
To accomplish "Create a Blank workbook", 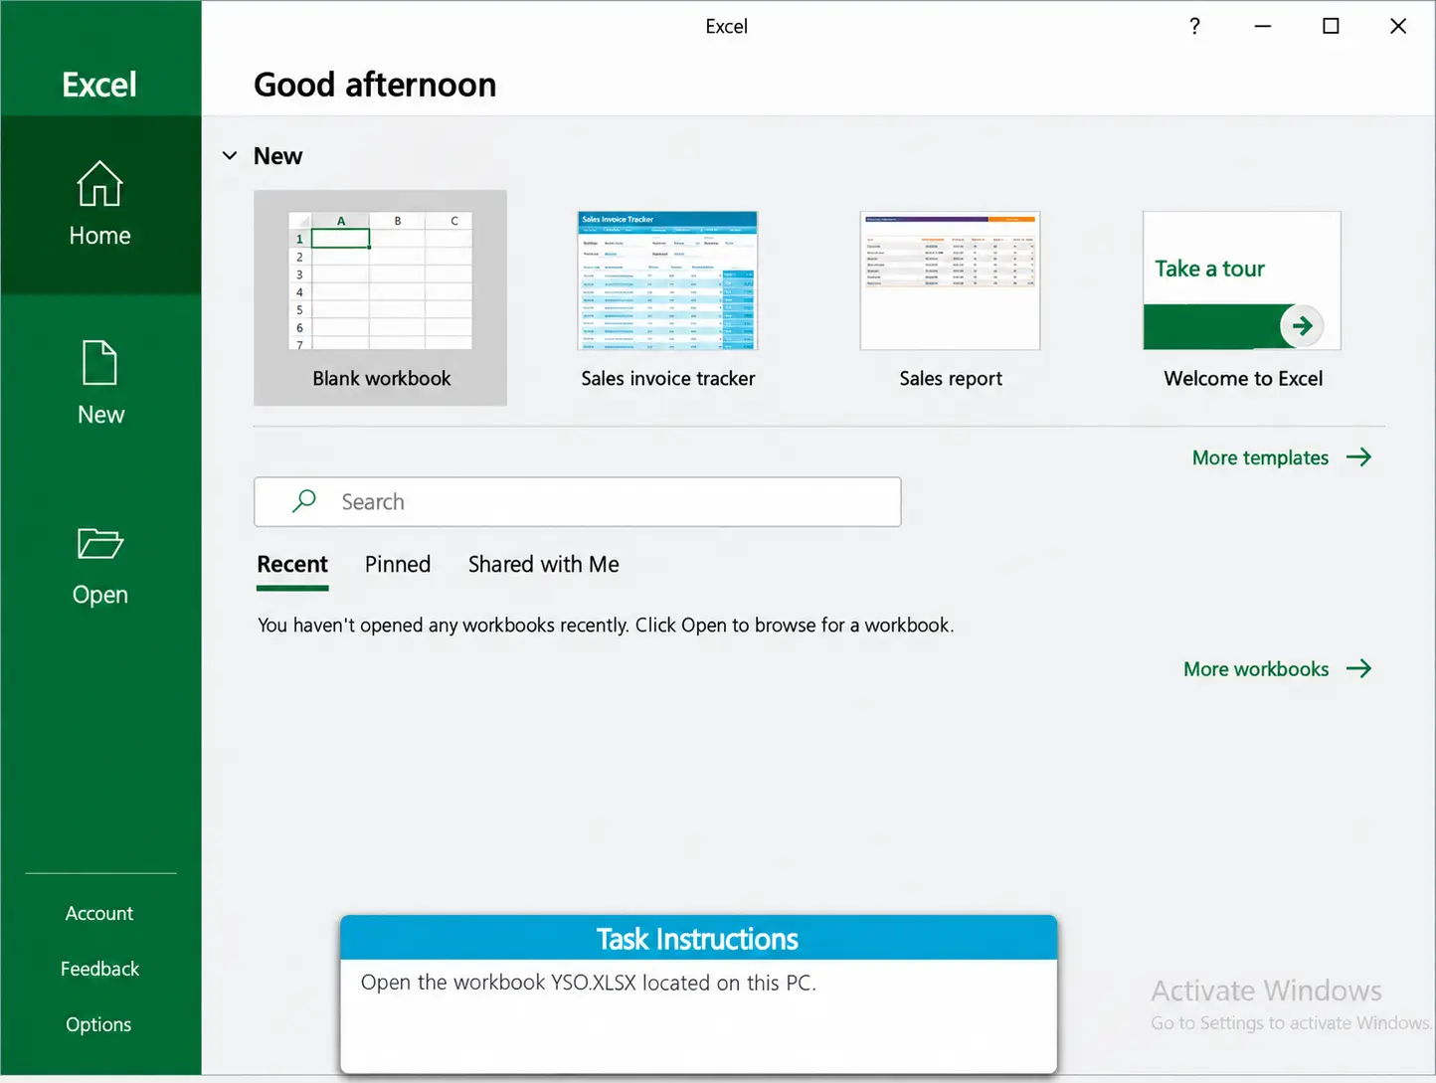I will coord(381,298).
